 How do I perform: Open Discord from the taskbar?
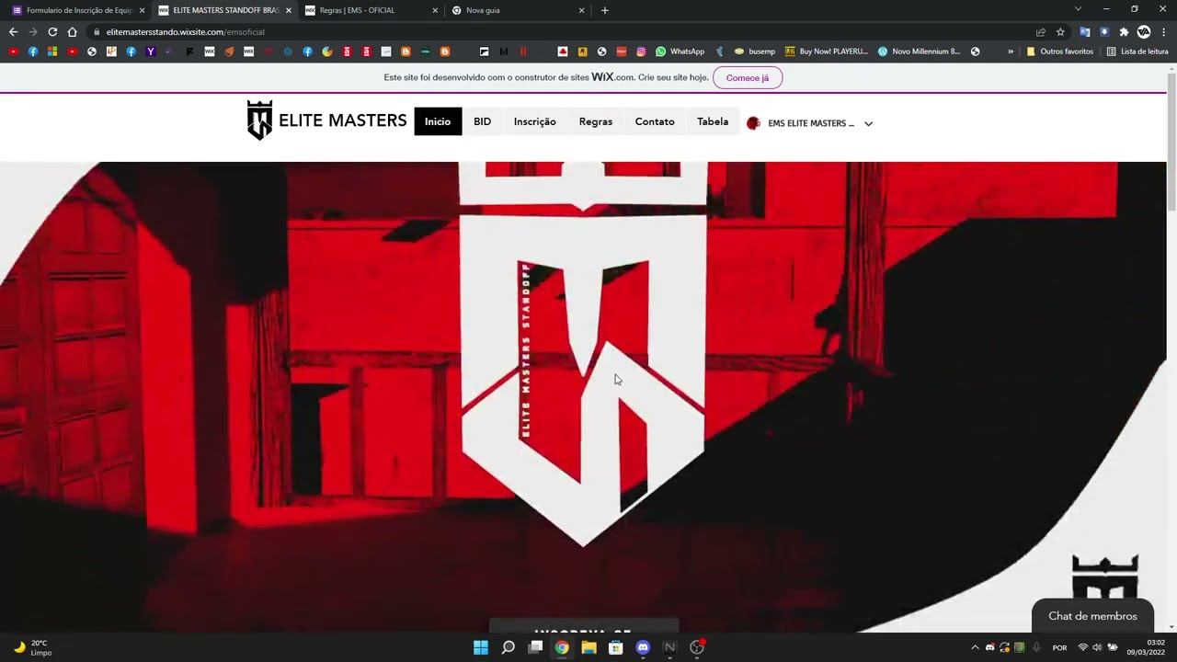[x=643, y=647]
